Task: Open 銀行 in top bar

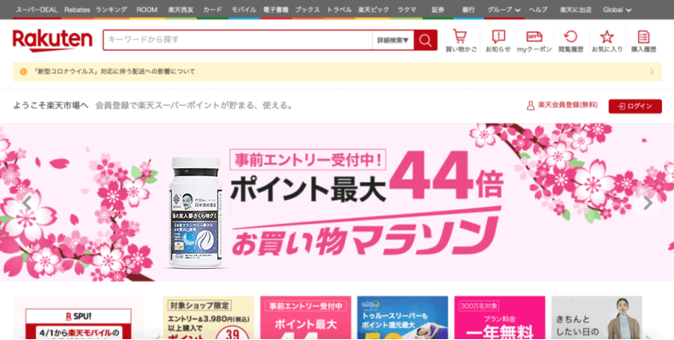Action: pos(469,9)
